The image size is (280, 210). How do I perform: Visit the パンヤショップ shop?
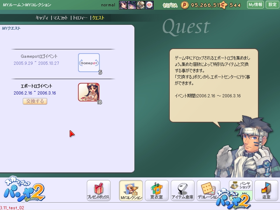pos(240,185)
